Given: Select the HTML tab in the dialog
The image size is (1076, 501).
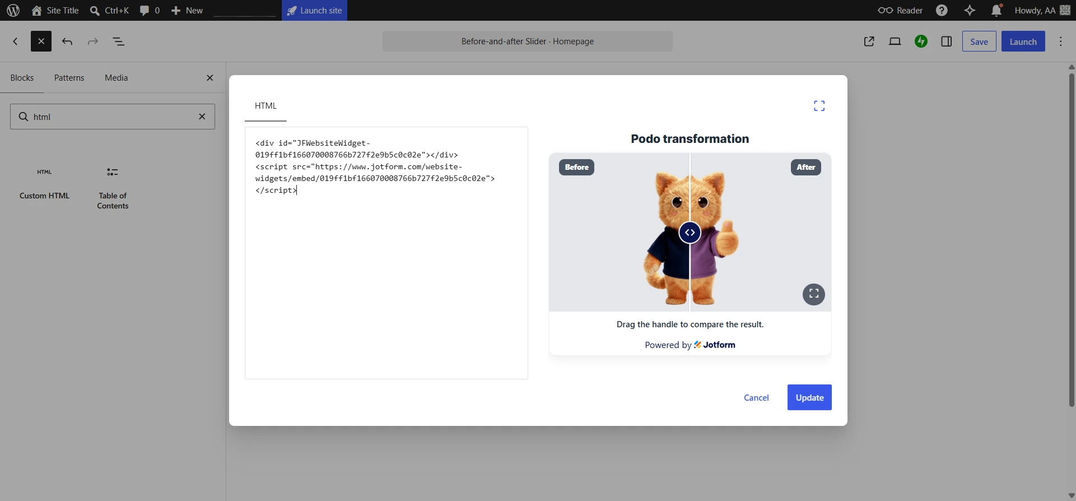Looking at the screenshot, I should [x=265, y=106].
